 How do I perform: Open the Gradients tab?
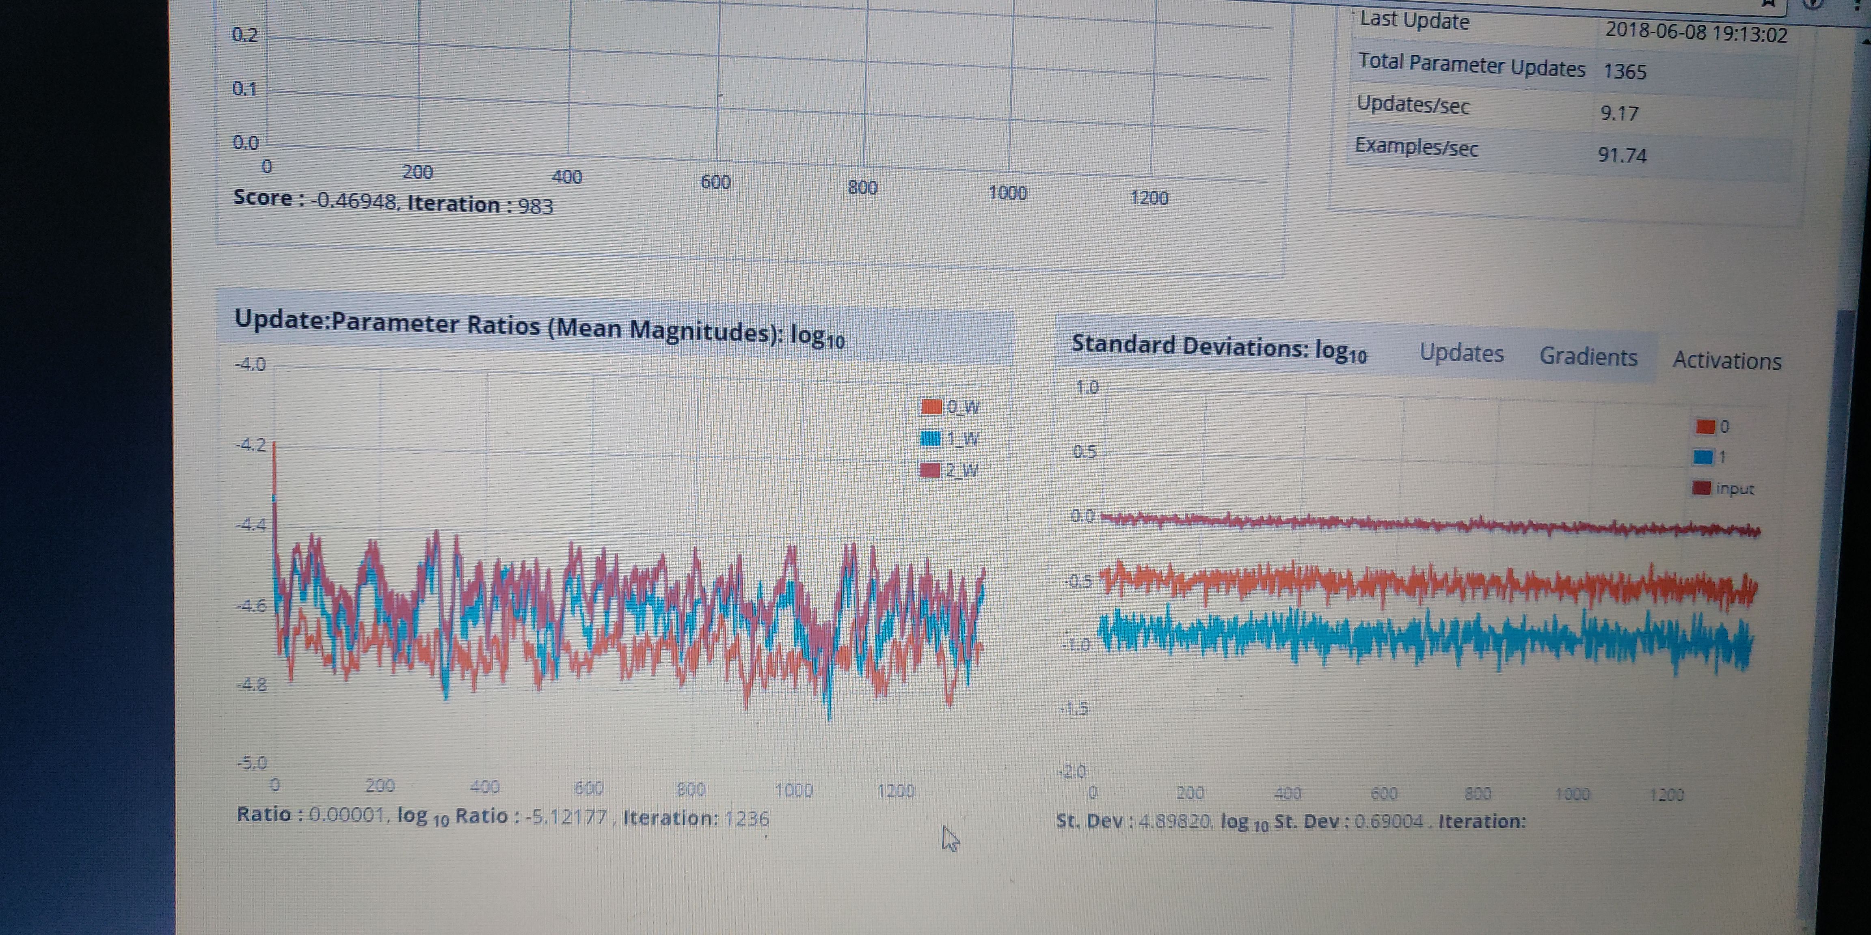click(x=1588, y=356)
